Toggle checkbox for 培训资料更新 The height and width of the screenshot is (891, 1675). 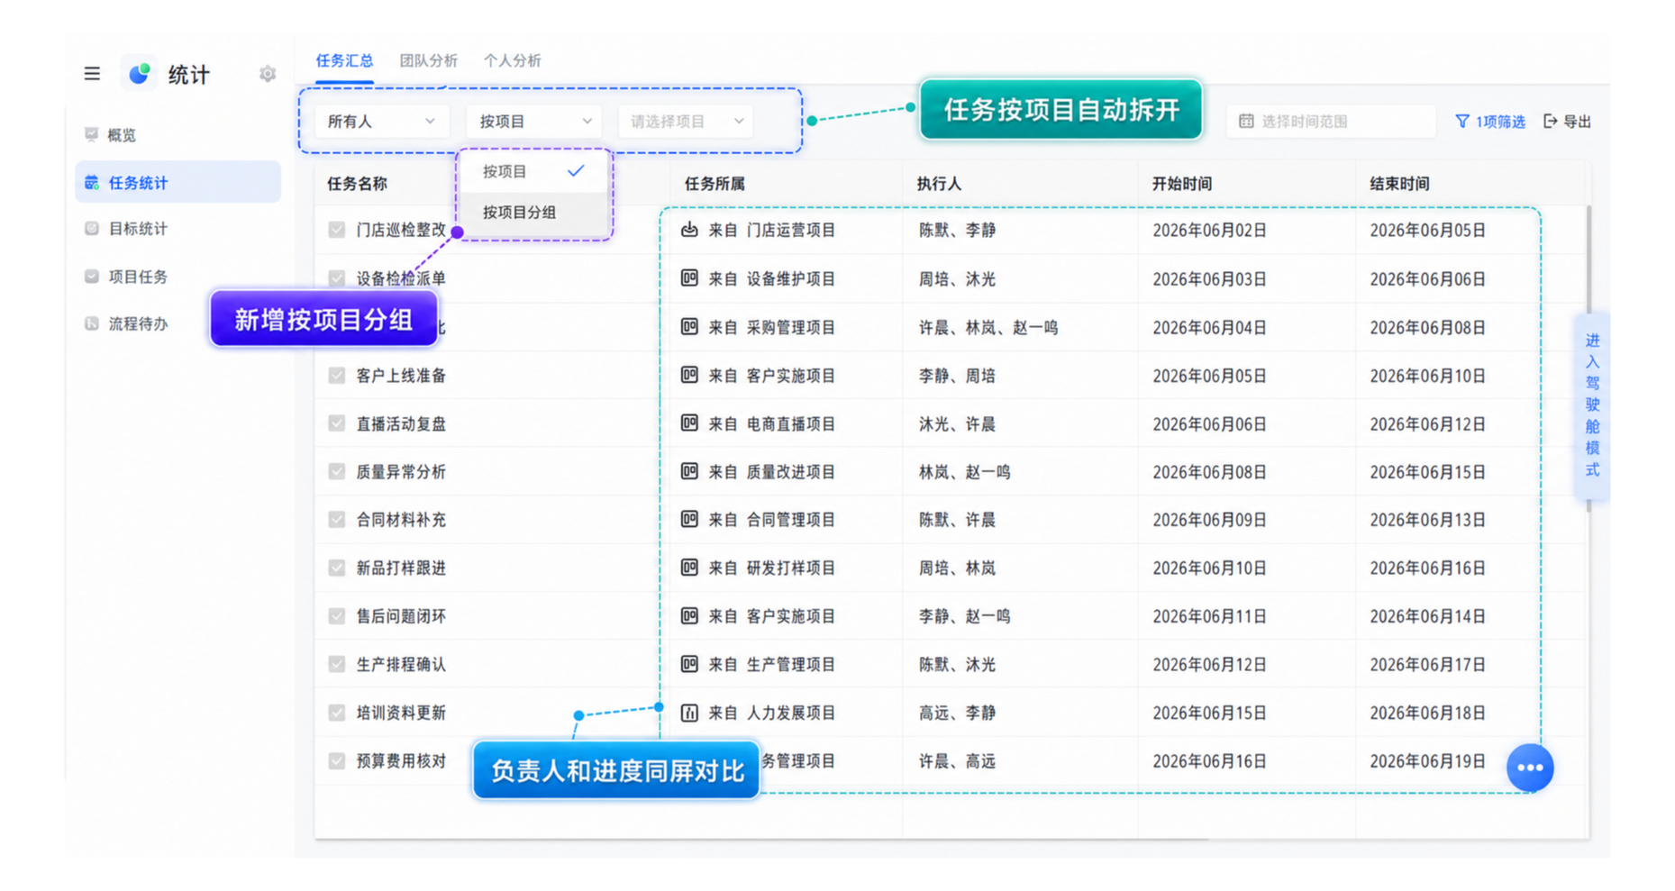click(x=336, y=713)
